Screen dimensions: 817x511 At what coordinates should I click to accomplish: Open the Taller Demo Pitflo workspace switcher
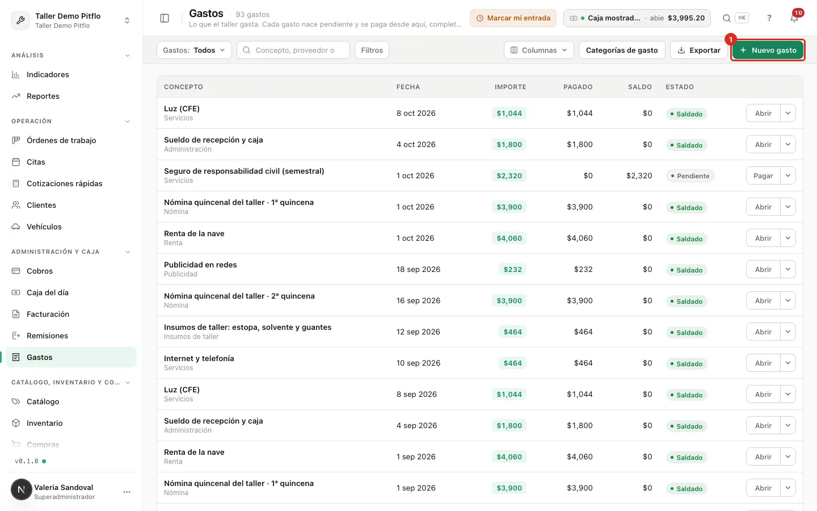(x=71, y=20)
